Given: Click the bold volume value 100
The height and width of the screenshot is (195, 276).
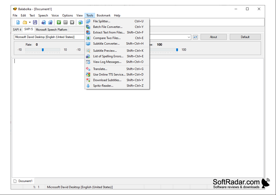Looking at the screenshot, I should click(159, 45).
